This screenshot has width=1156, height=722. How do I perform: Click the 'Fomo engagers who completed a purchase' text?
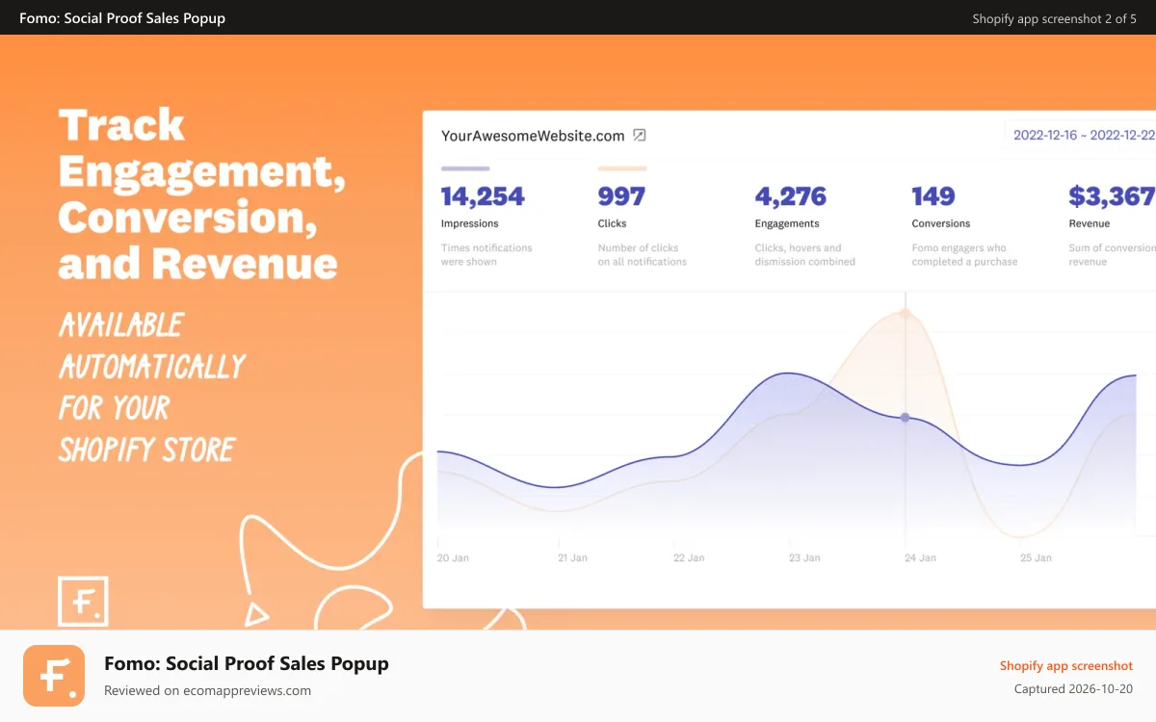click(965, 254)
